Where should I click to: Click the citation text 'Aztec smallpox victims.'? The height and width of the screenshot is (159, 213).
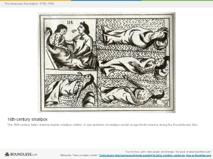coord(85,155)
